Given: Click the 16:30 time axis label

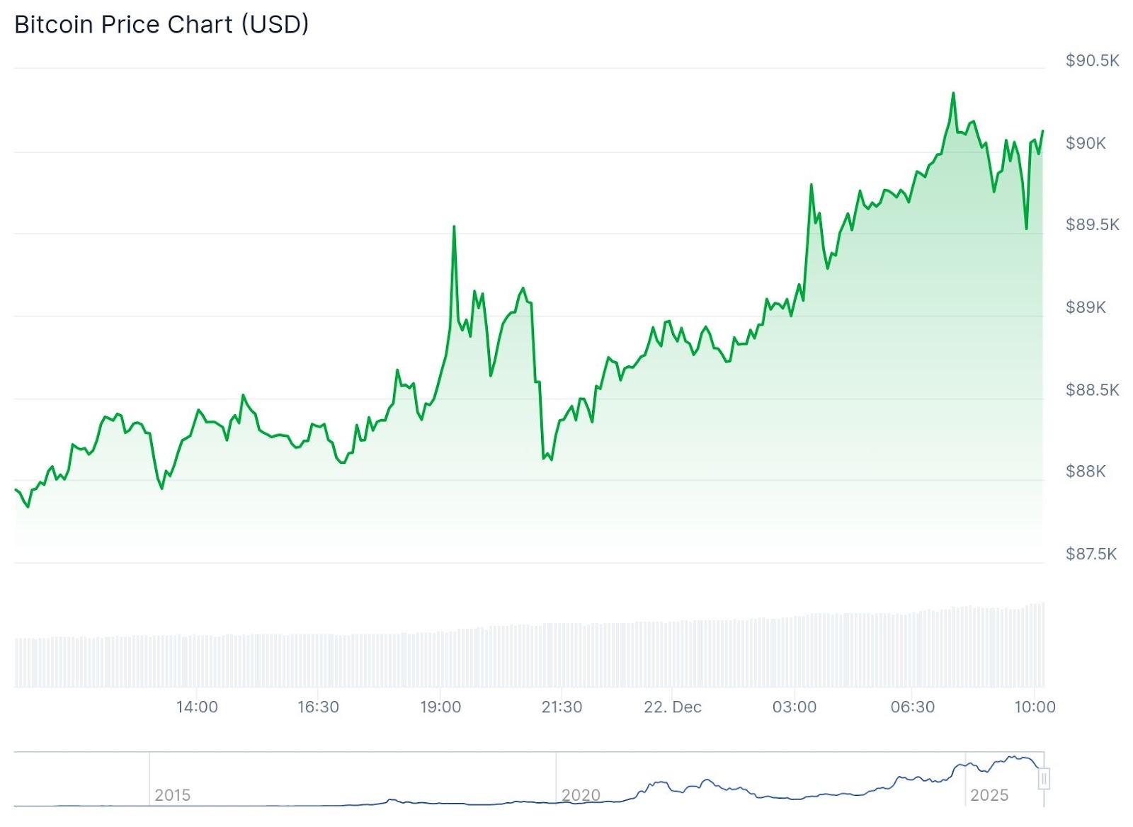Looking at the screenshot, I should point(318,707).
